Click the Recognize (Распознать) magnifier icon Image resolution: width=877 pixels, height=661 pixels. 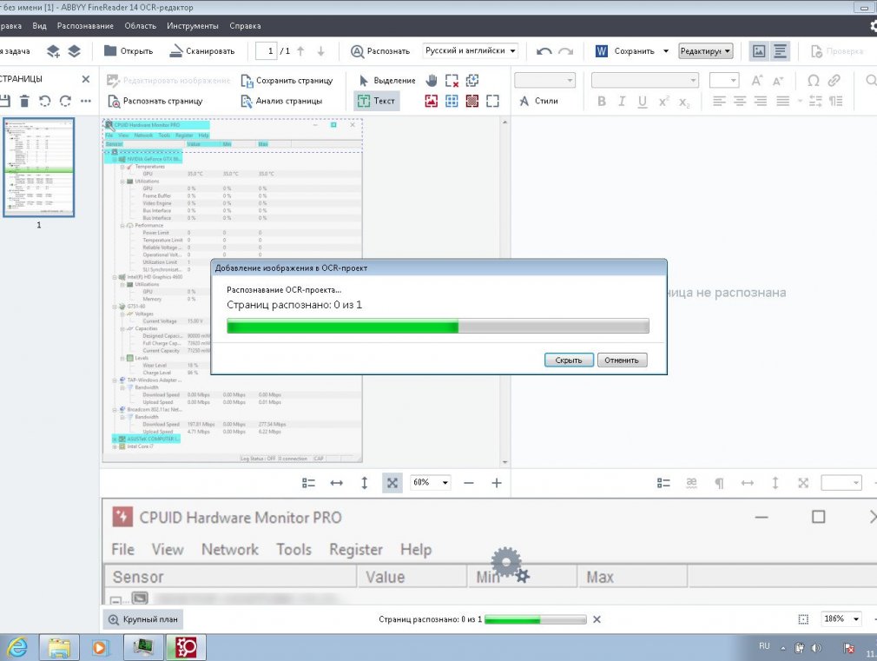[x=357, y=51]
